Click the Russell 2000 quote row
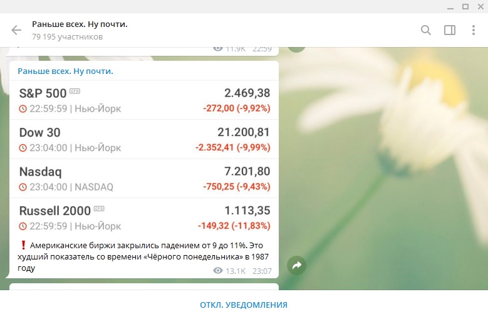488x319 pixels. tap(144, 217)
